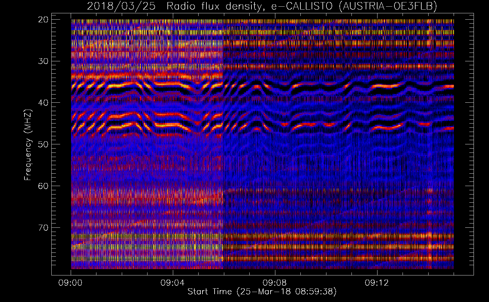The width and height of the screenshot is (489, 302).
Task: Click the 50 frequency tick label
Action: click(43, 144)
